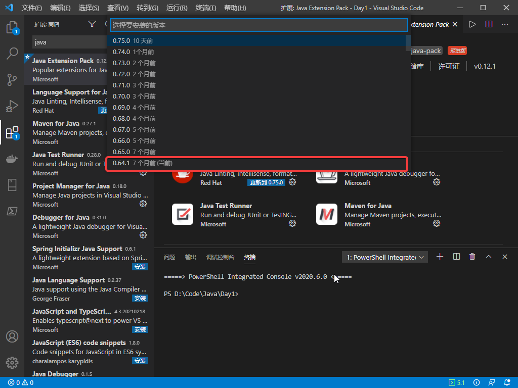Image resolution: width=518 pixels, height=388 pixels.
Task: Open editor More Actions ellipsis
Action: (x=505, y=24)
